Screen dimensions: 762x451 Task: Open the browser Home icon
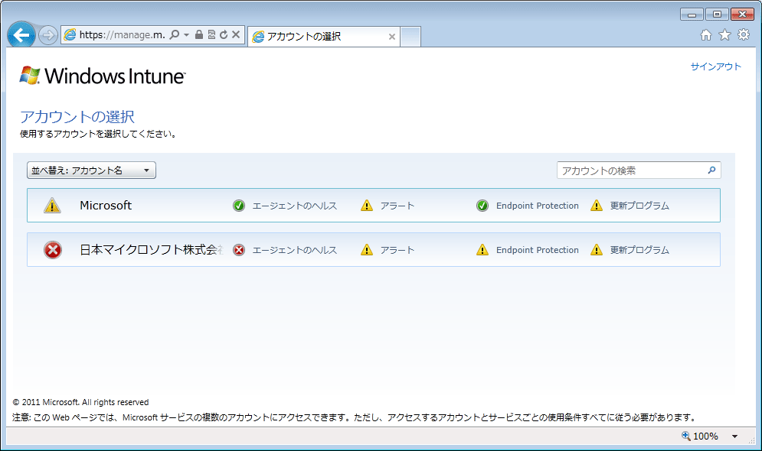[x=706, y=35]
